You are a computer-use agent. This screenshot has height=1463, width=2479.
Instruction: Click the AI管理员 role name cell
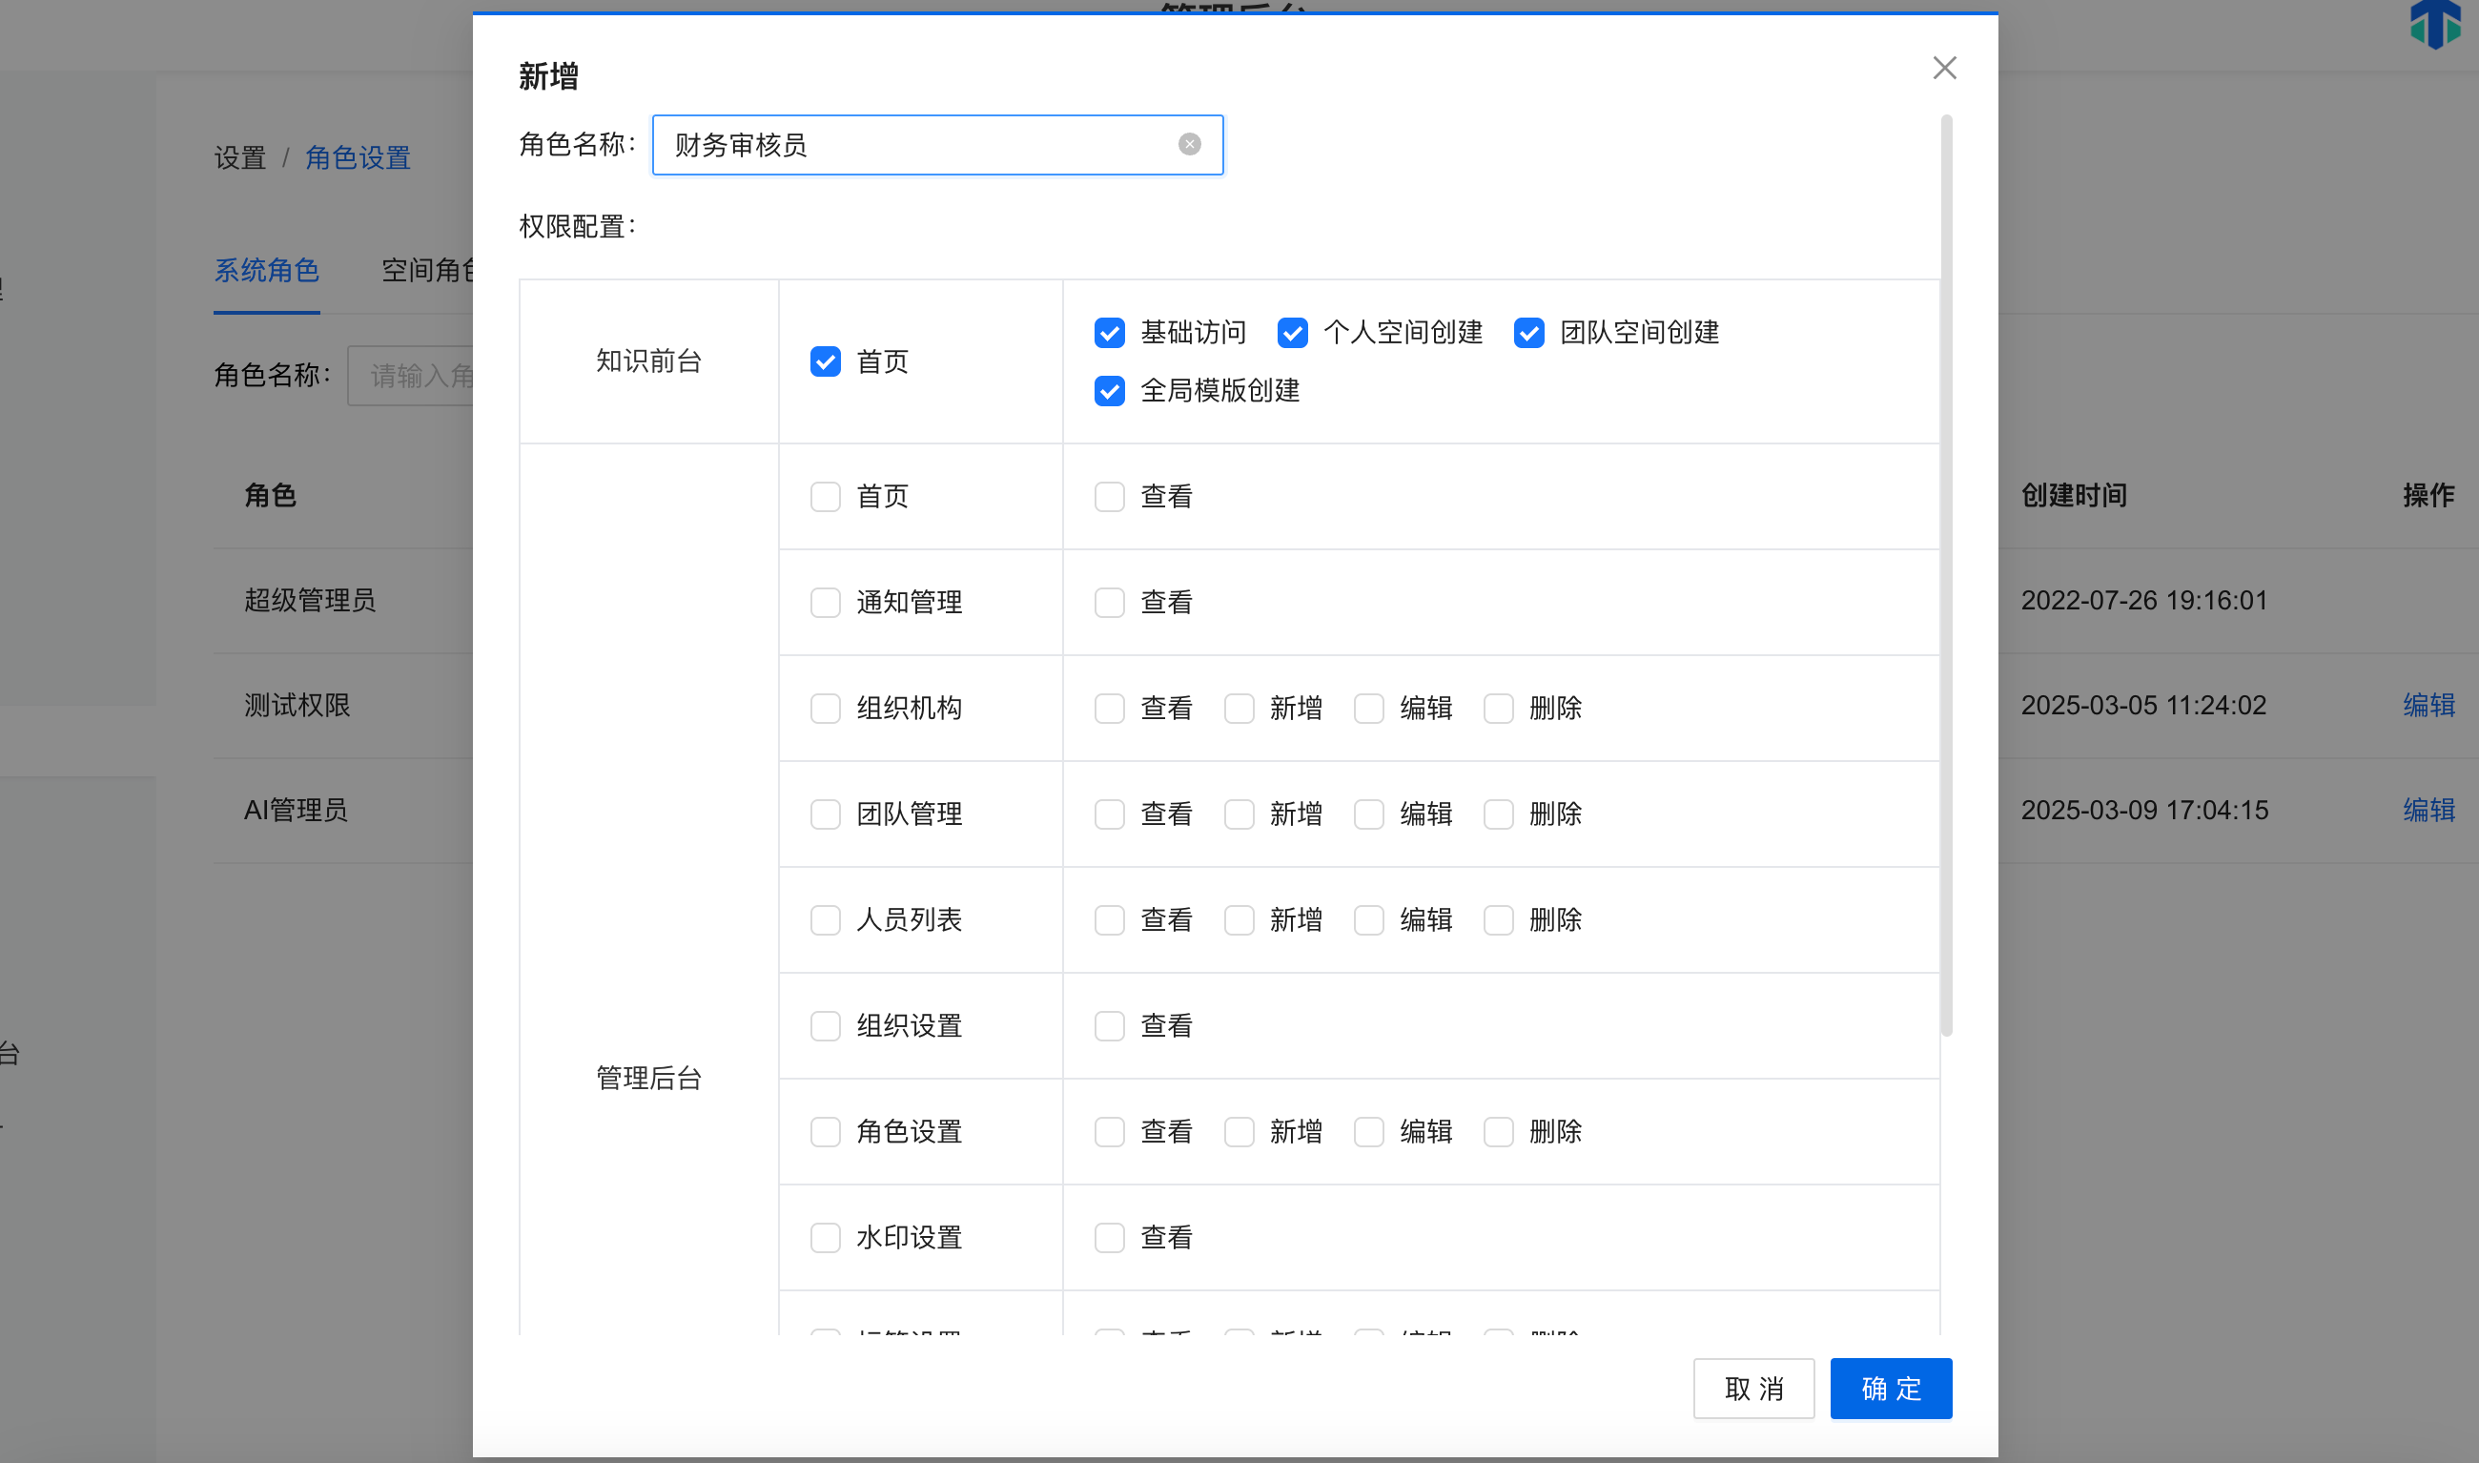click(x=296, y=811)
